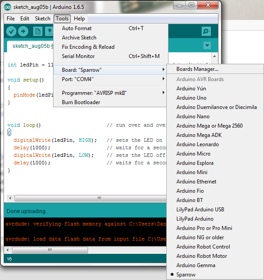This screenshot has height=280, width=264.
Task: Click the Arduino logo in title bar
Action: click(8, 7)
